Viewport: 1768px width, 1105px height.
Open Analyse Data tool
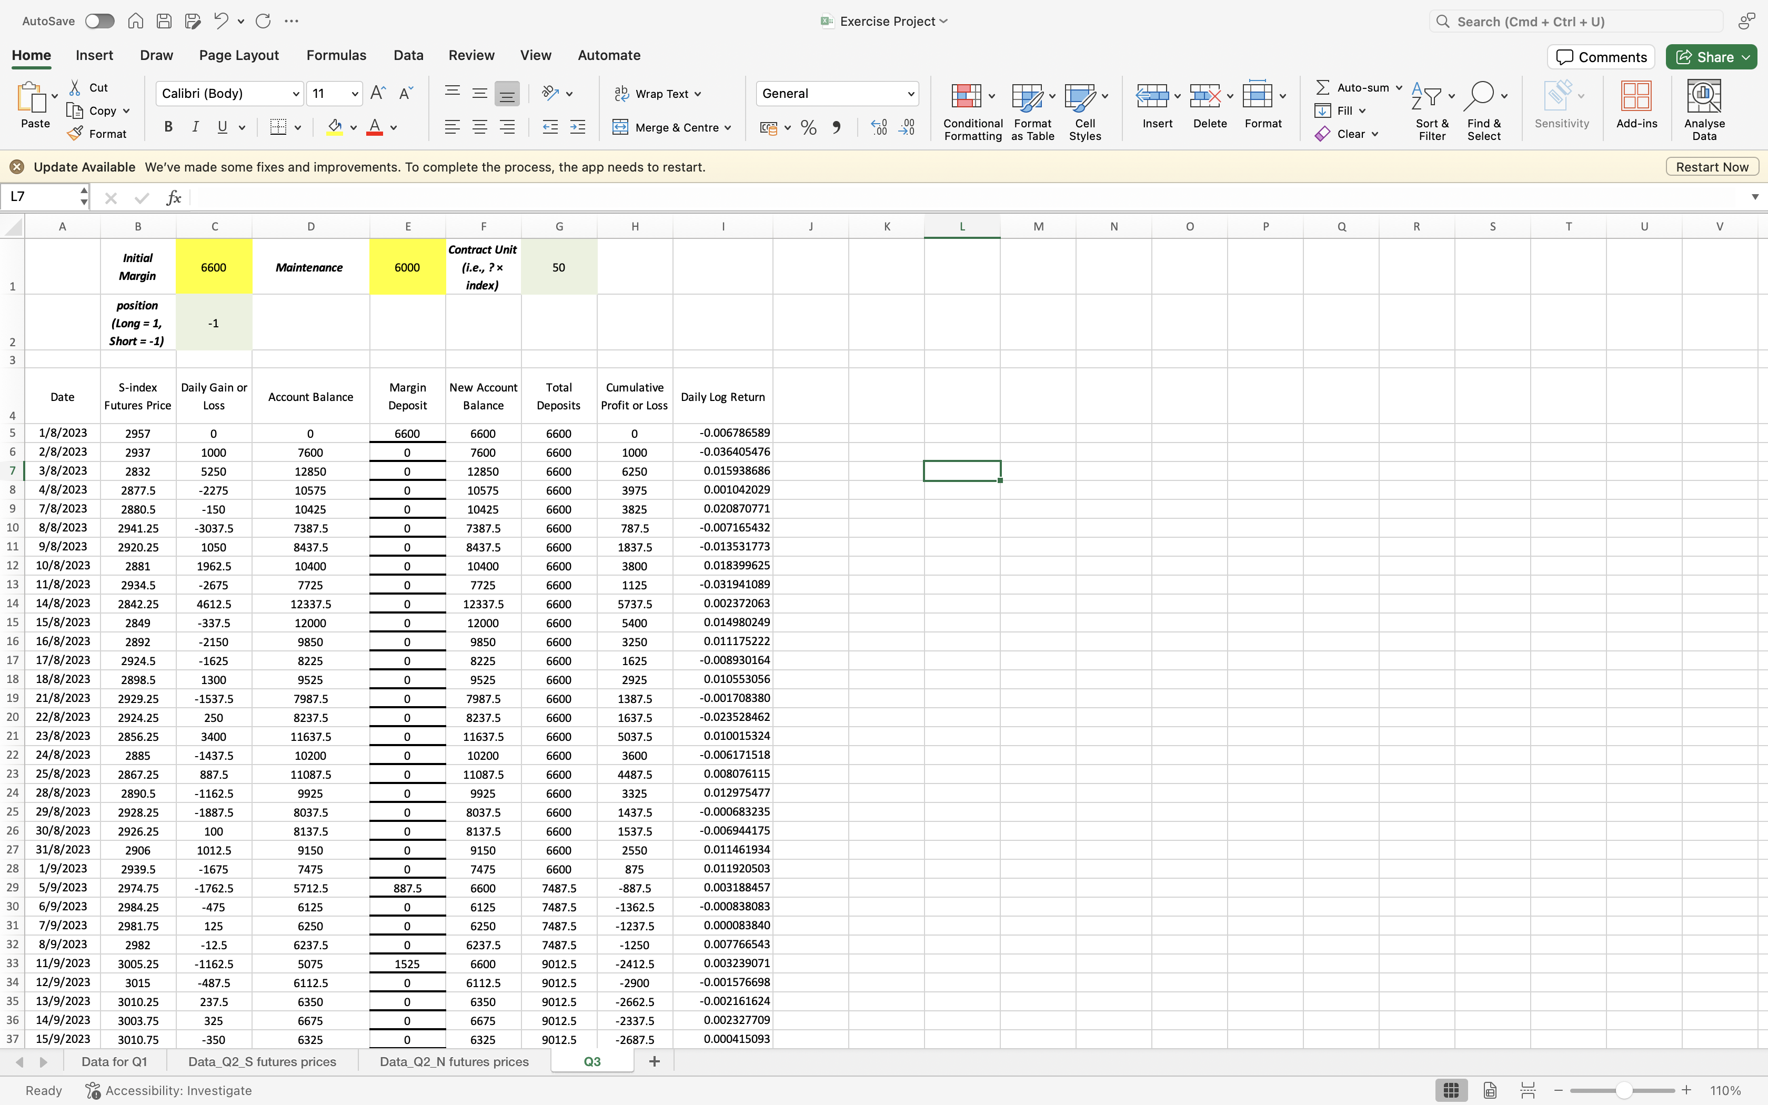coord(1704,96)
